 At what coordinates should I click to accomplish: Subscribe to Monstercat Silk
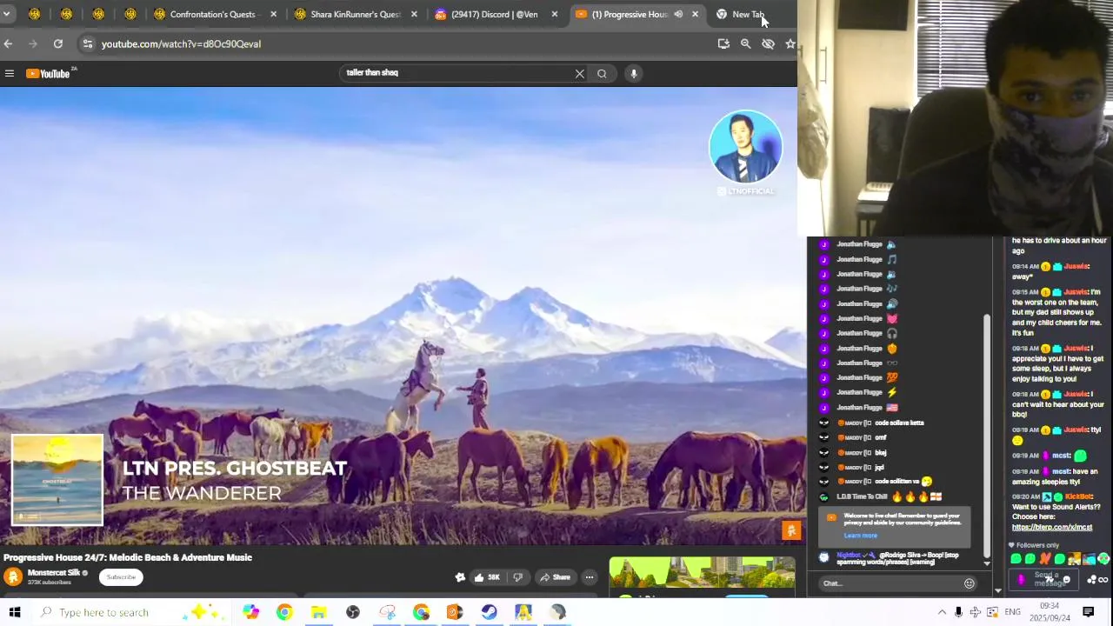click(x=121, y=577)
